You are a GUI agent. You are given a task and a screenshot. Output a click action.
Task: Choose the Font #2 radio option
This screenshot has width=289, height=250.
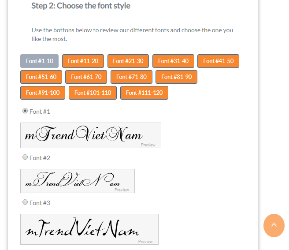coord(25,157)
